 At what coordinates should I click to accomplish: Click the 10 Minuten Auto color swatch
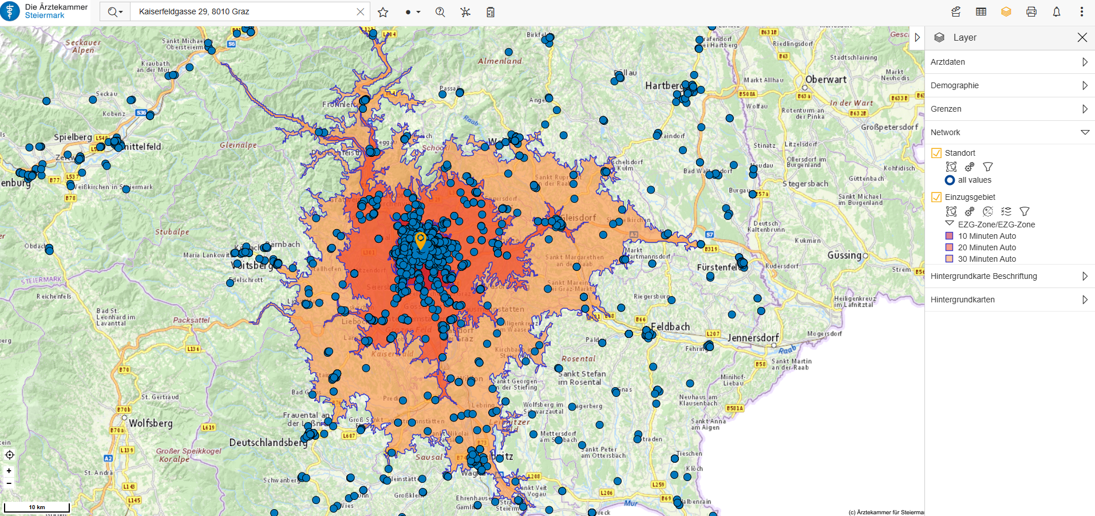coord(950,236)
